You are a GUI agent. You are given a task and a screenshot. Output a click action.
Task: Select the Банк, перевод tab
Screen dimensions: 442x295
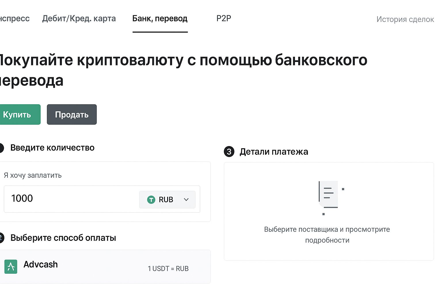pyautogui.click(x=160, y=19)
